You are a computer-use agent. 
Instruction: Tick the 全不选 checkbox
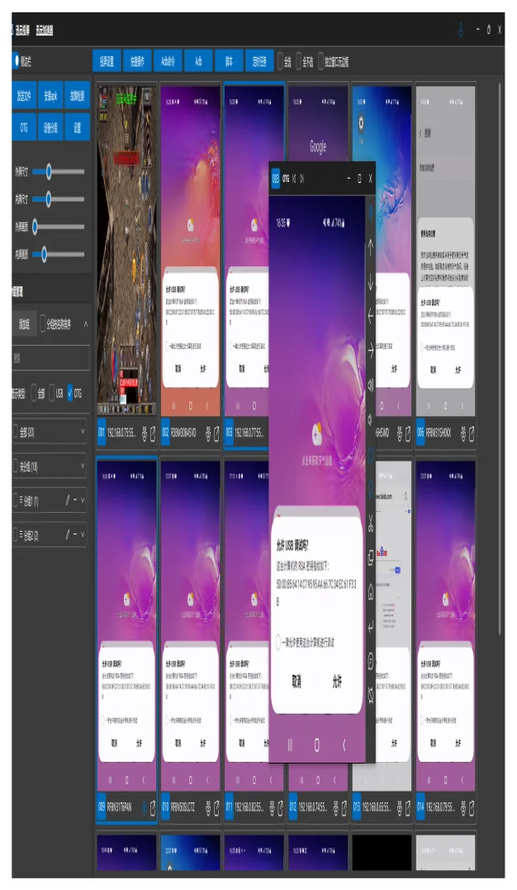point(297,61)
